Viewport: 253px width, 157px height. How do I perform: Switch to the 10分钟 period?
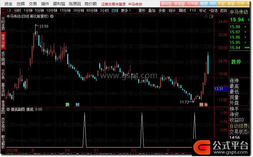(52, 11)
